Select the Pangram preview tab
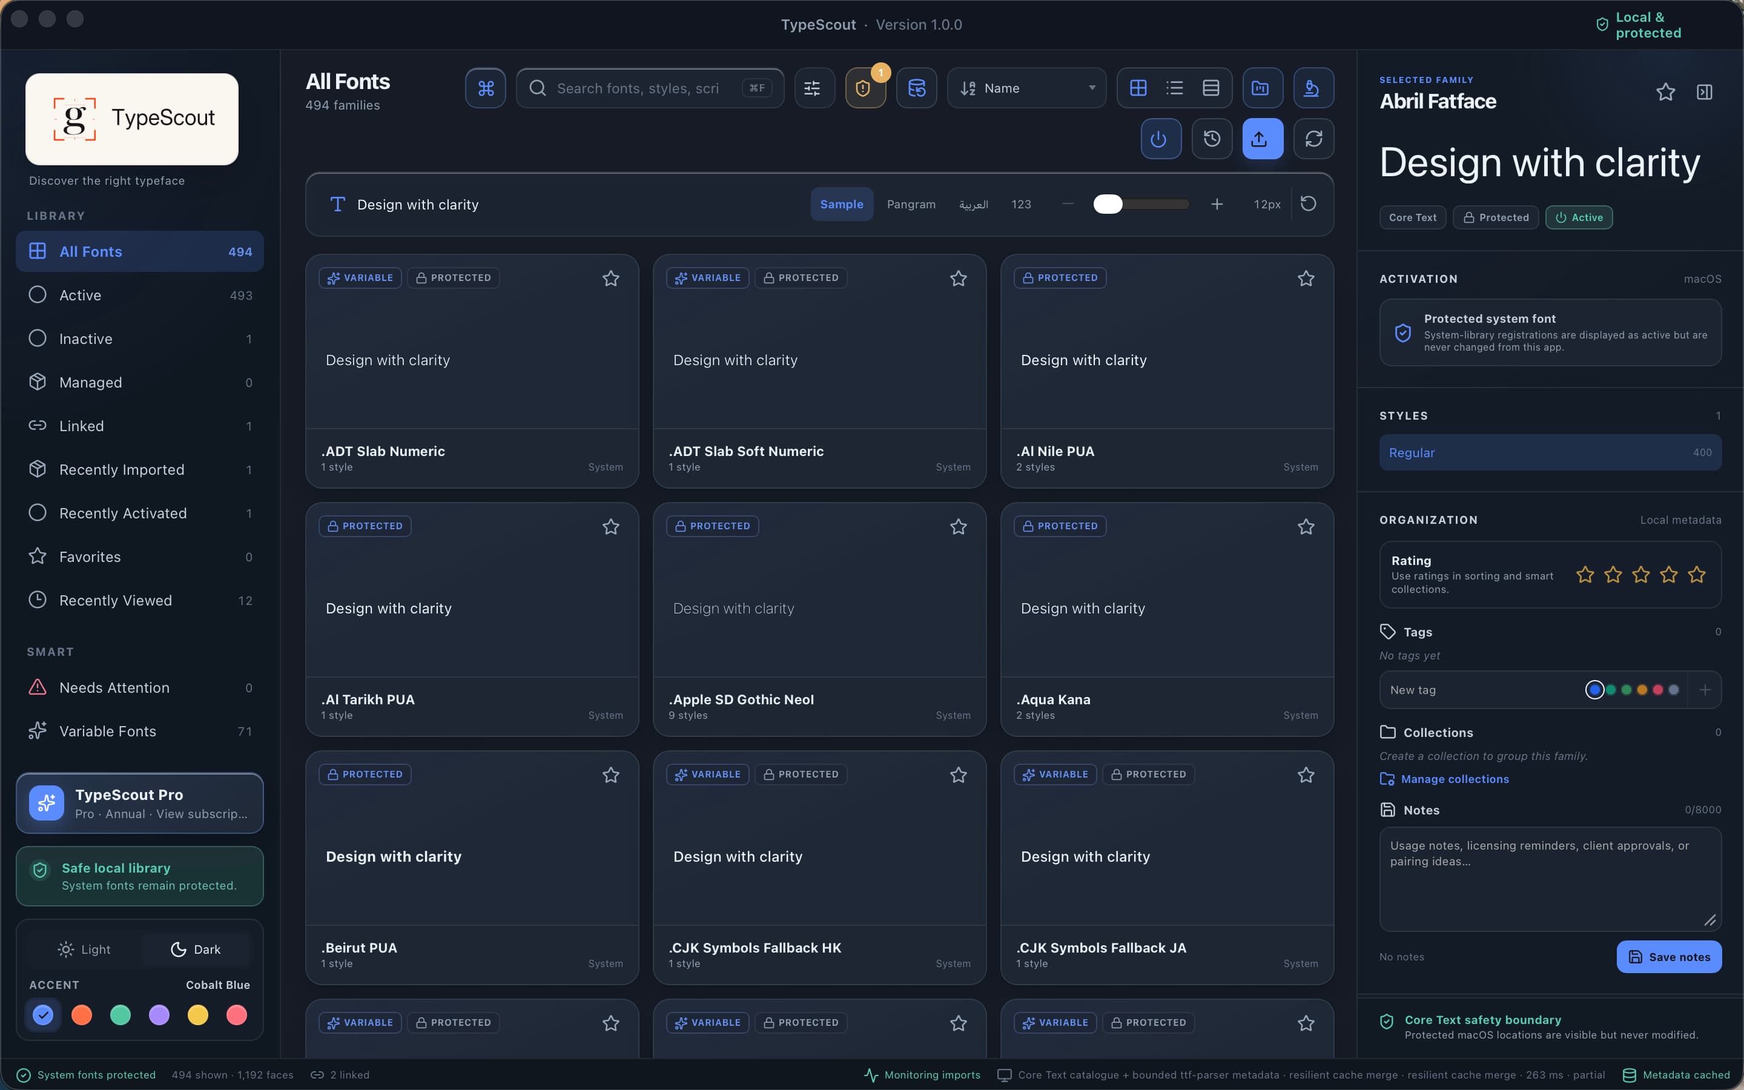 [911, 204]
